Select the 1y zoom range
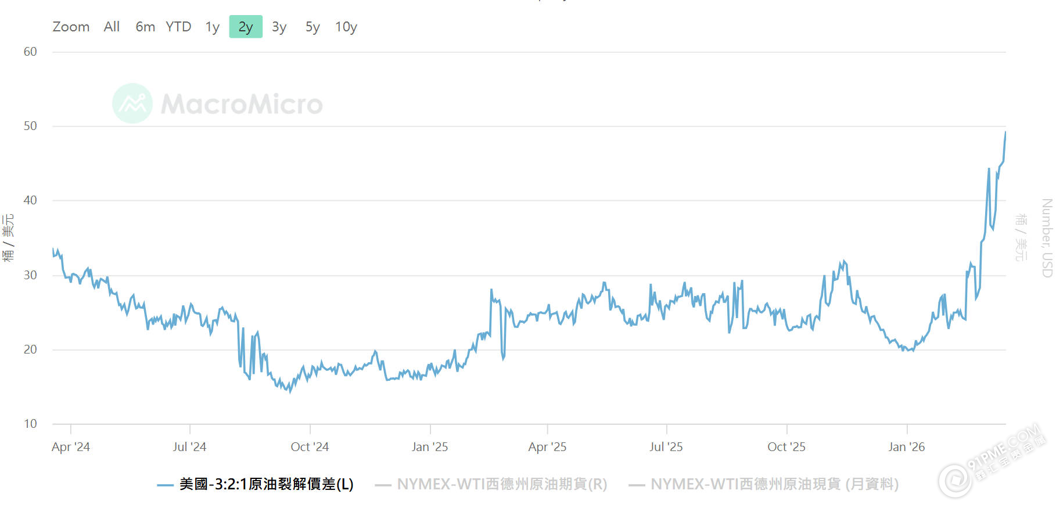This screenshot has height=530, width=1056. click(x=213, y=27)
